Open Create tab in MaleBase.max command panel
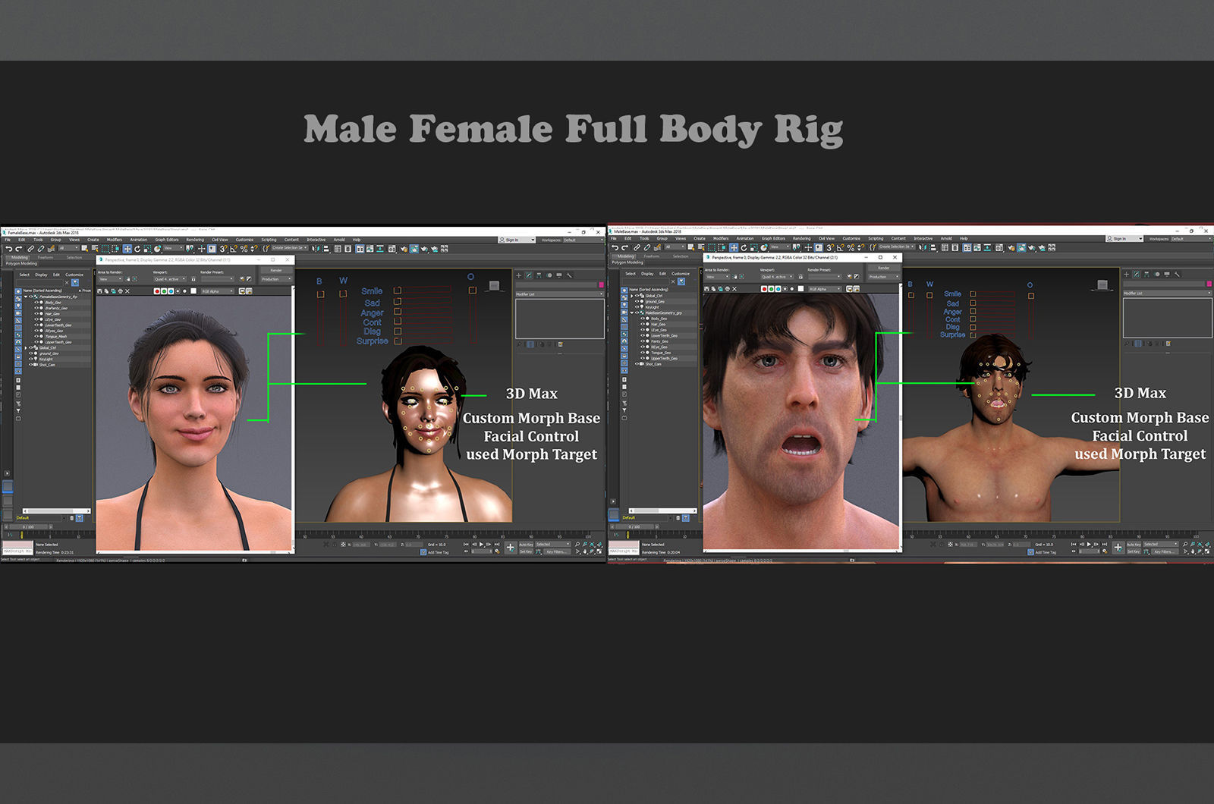Viewport: 1214px width, 804px height. click(x=1126, y=274)
